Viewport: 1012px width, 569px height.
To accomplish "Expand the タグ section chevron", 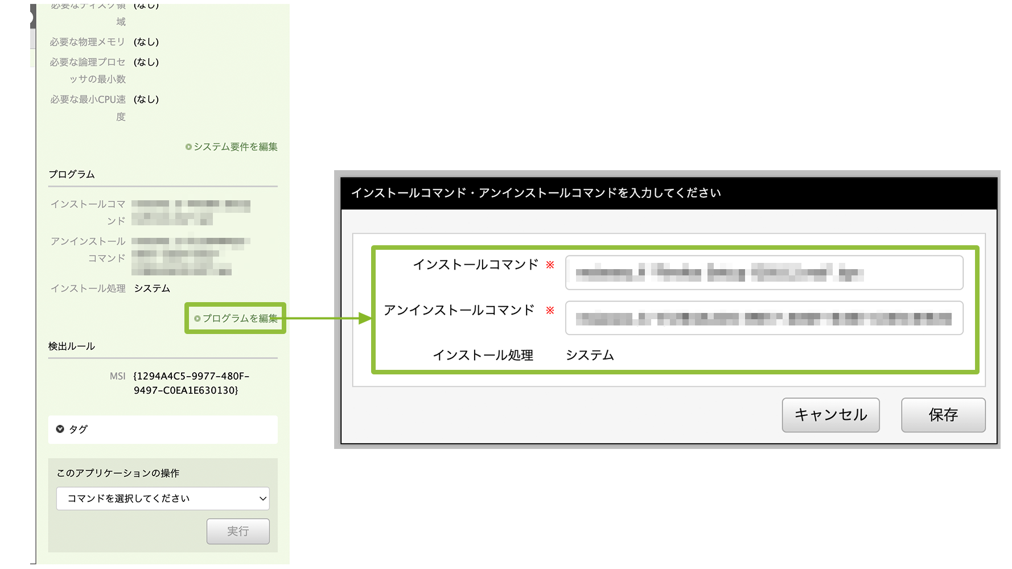I will tap(60, 429).
